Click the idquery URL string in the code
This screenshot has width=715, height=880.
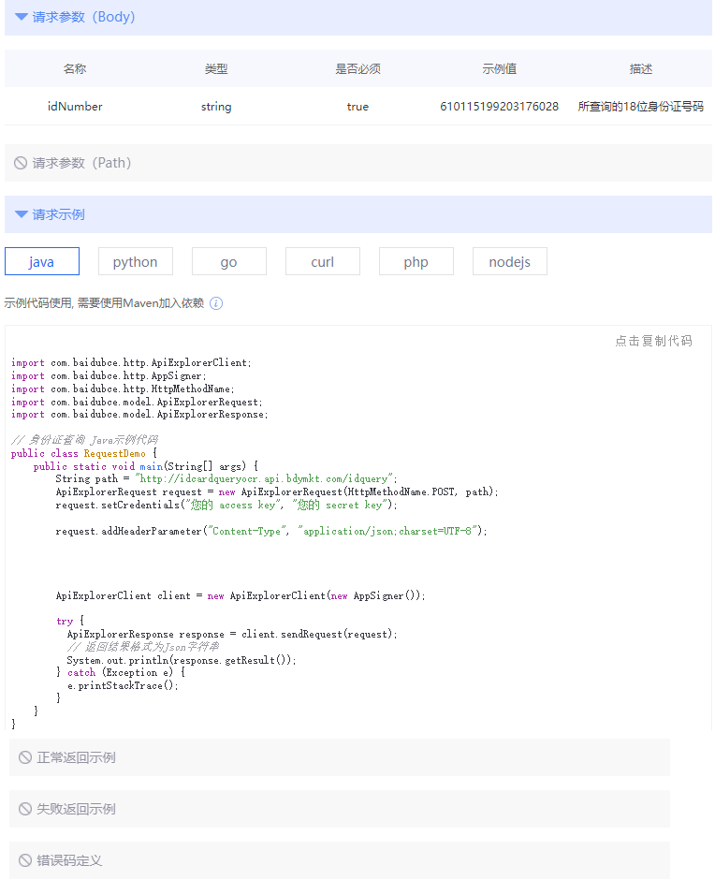pos(264,478)
